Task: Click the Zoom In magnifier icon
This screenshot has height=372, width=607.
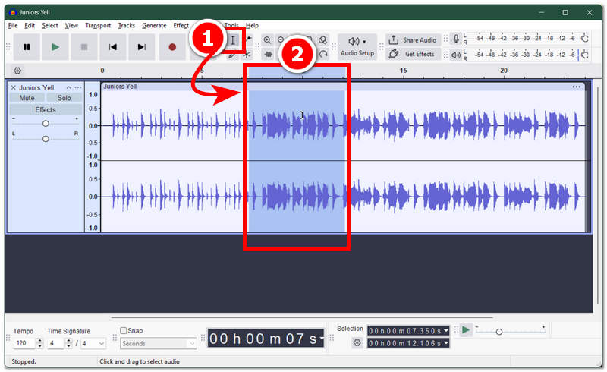Action: [x=267, y=40]
